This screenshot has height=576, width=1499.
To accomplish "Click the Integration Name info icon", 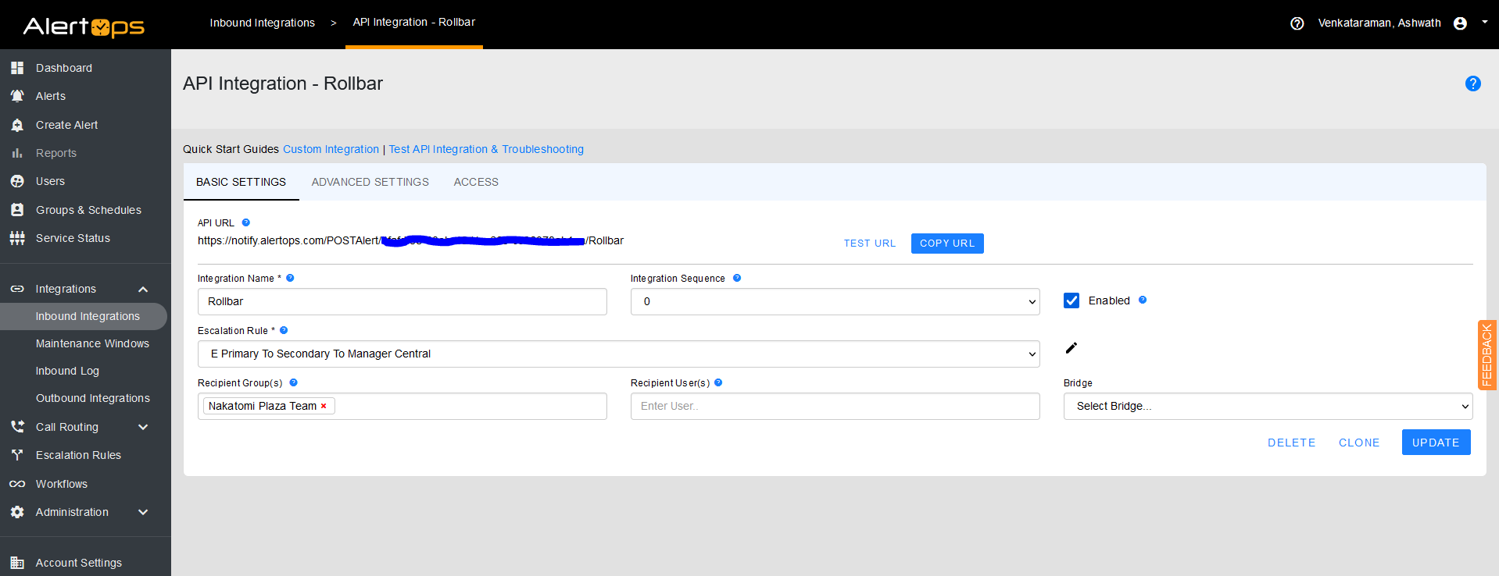I will pyautogui.click(x=290, y=278).
